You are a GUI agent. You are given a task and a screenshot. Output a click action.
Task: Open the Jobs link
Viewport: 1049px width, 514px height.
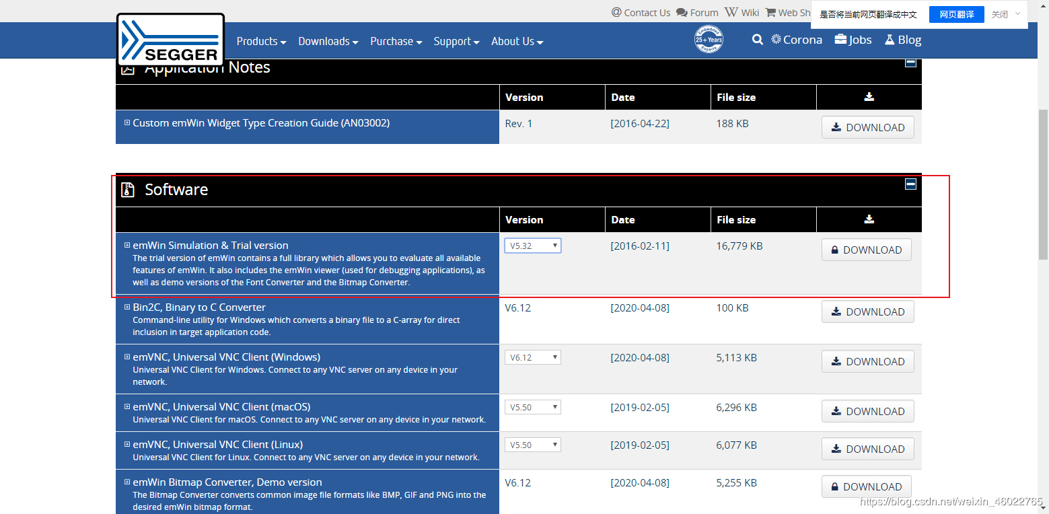853,40
